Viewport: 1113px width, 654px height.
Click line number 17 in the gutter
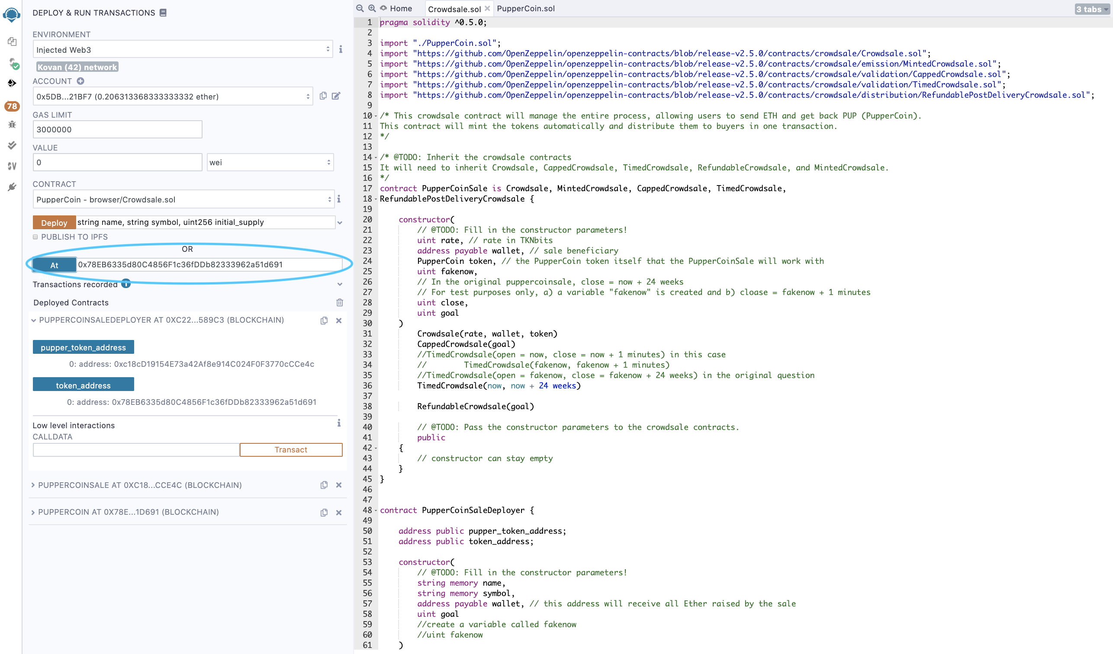[367, 189]
